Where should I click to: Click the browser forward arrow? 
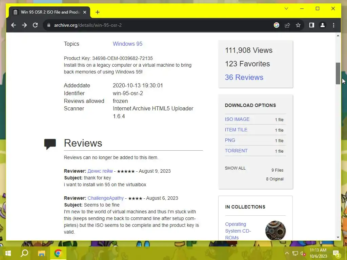coord(24,25)
